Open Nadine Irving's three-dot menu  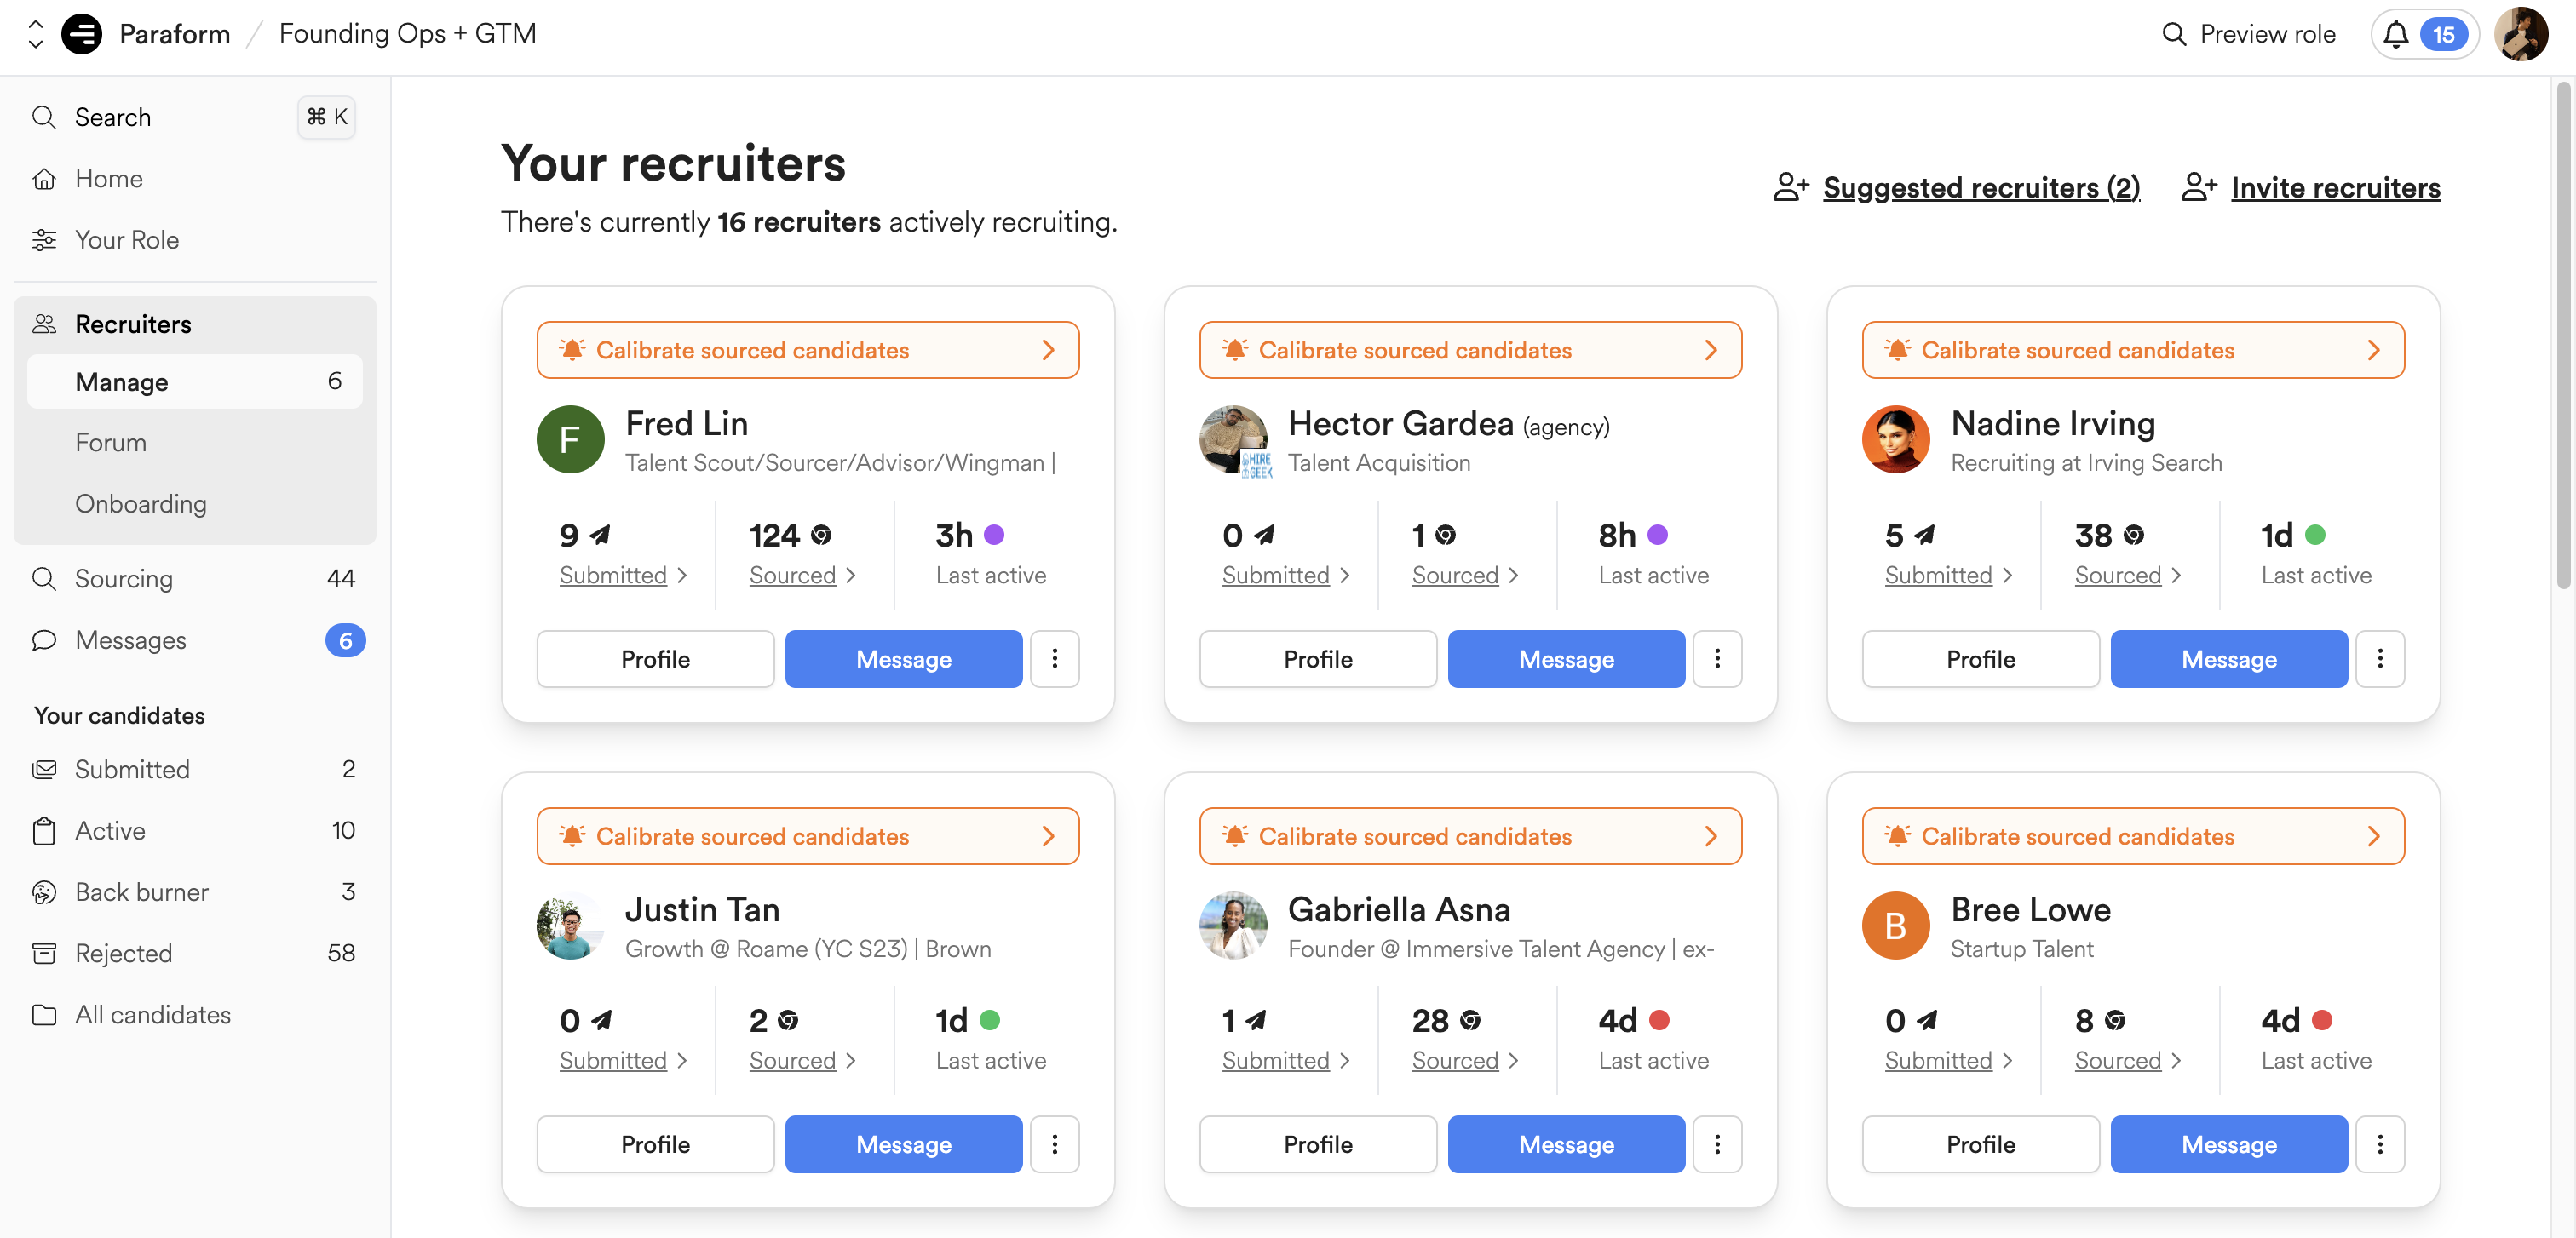click(2379, 658)
